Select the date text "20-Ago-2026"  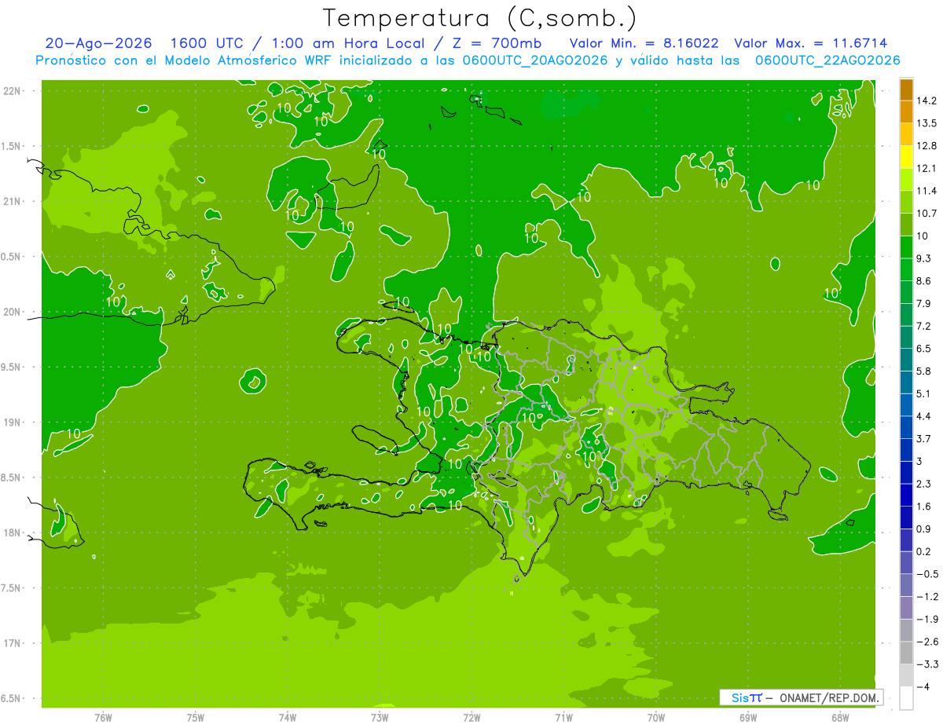tap(98, 44)
